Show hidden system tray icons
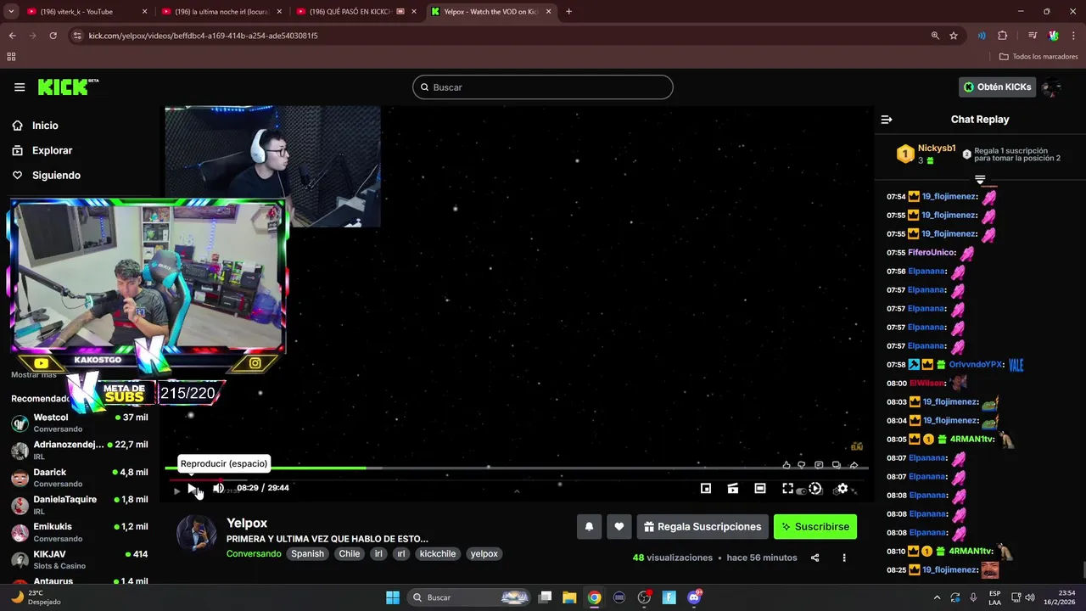The width and height of the screenshot is (1086, 611). click(x=937, y=597)
